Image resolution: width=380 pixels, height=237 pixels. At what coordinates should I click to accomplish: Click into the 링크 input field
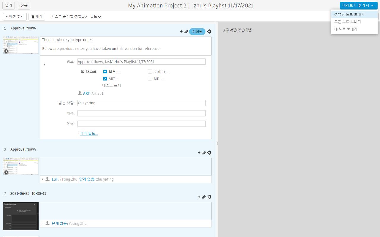click(142, 61)
